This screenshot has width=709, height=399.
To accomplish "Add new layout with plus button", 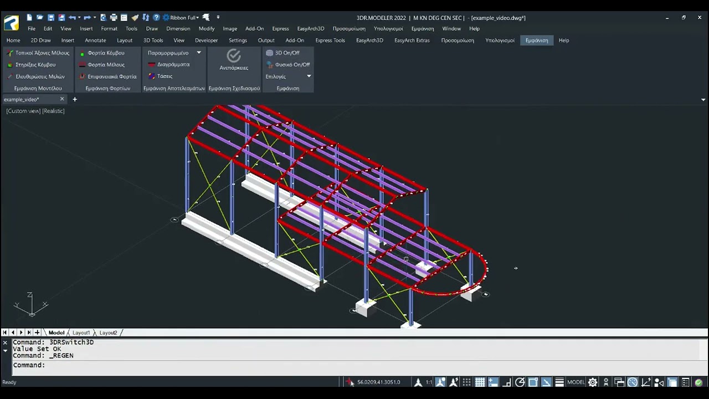I will (x=37, y=332).
